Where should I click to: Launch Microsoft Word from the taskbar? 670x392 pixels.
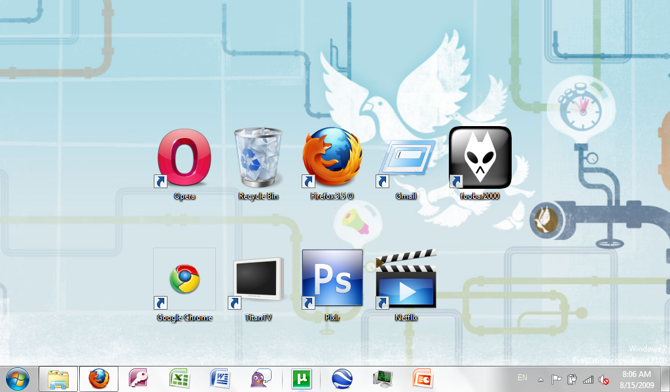tap(220, 378)
